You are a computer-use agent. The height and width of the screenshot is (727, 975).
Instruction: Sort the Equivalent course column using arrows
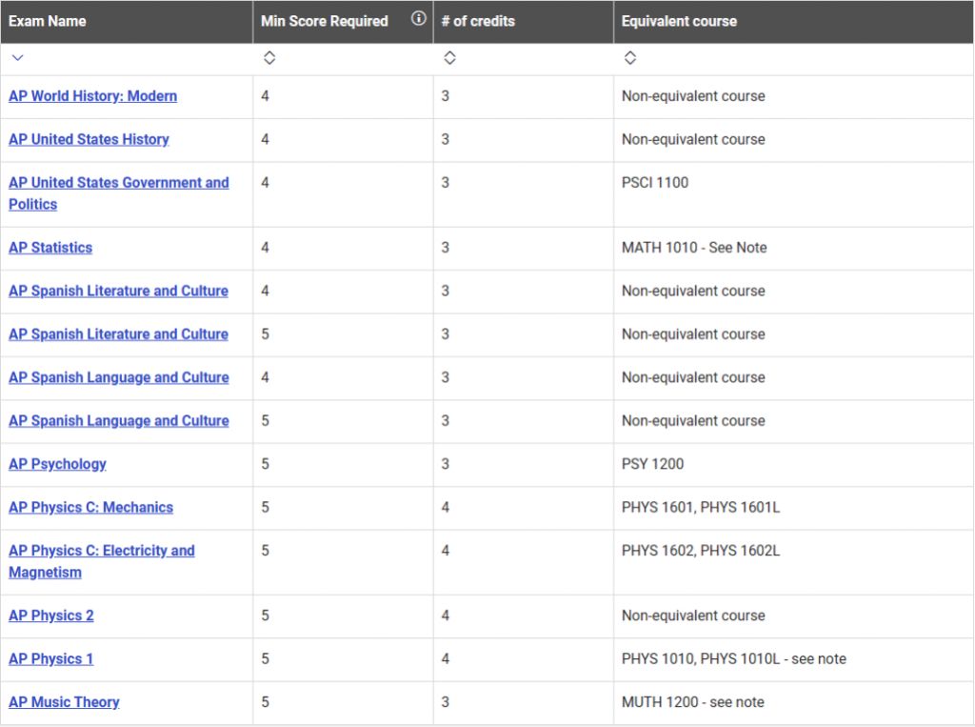pyautogui.click(x=629, y=58)
